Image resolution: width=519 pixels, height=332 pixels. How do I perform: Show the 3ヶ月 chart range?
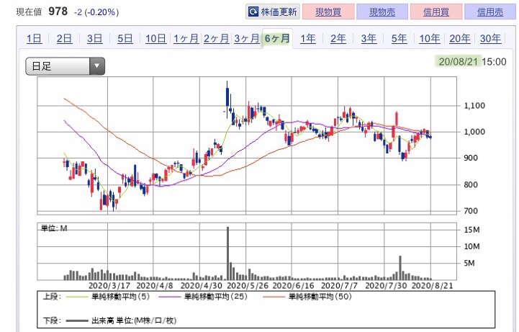[x=246, y=39]
